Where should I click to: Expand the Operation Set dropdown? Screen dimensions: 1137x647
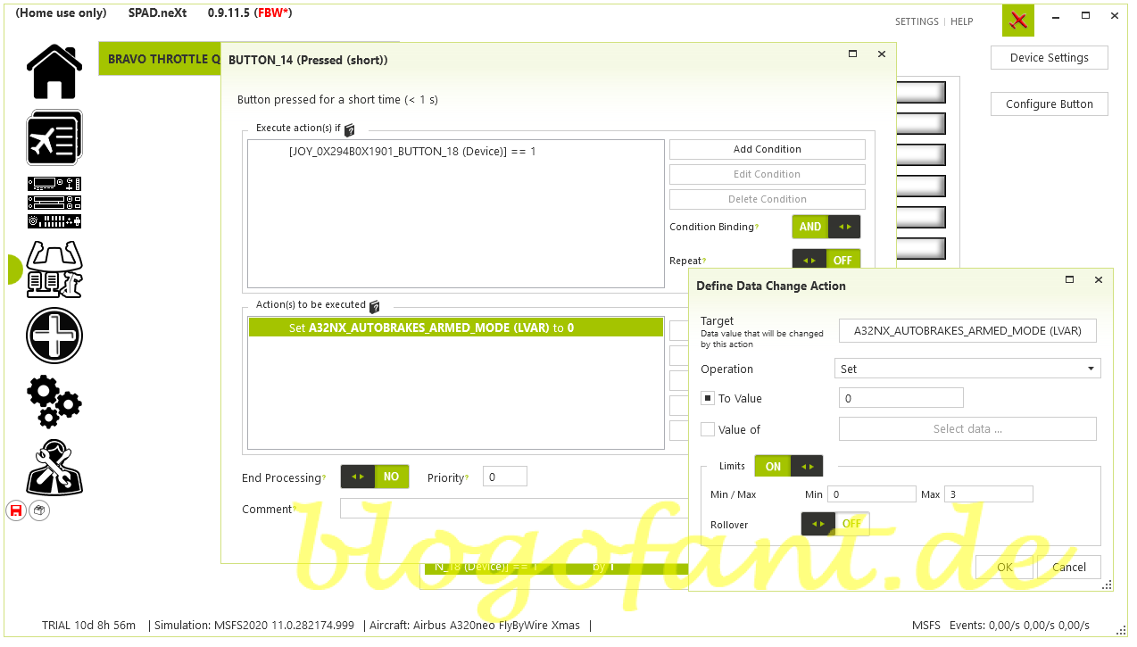coord(968,369)
